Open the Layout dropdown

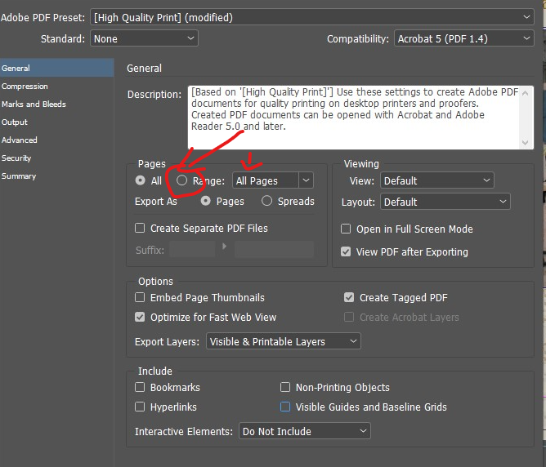point(445,202)
